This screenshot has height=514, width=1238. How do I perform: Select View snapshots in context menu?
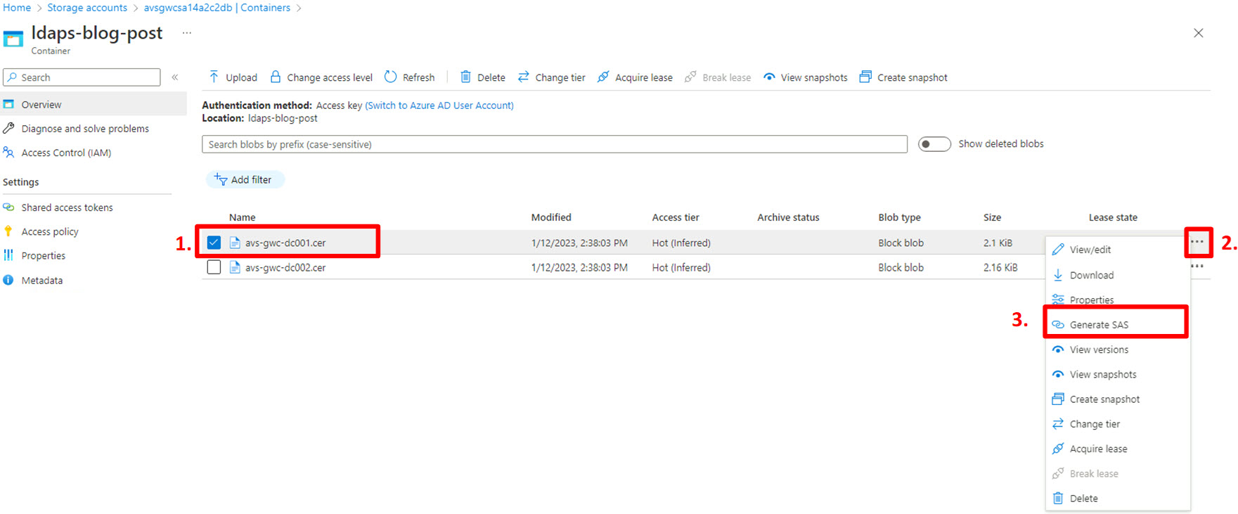pos(1117,374)
